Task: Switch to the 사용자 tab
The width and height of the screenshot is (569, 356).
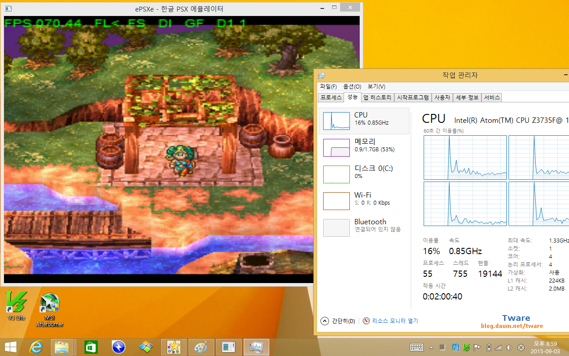Action: 442,97
